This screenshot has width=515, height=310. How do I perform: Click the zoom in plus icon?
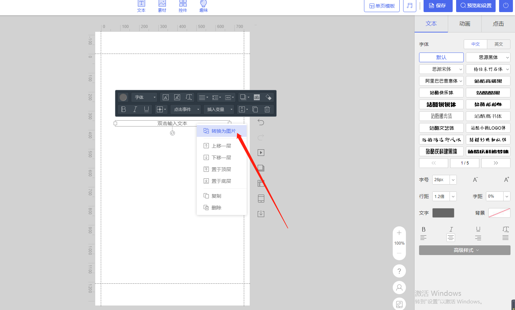[x=399, y=233]
